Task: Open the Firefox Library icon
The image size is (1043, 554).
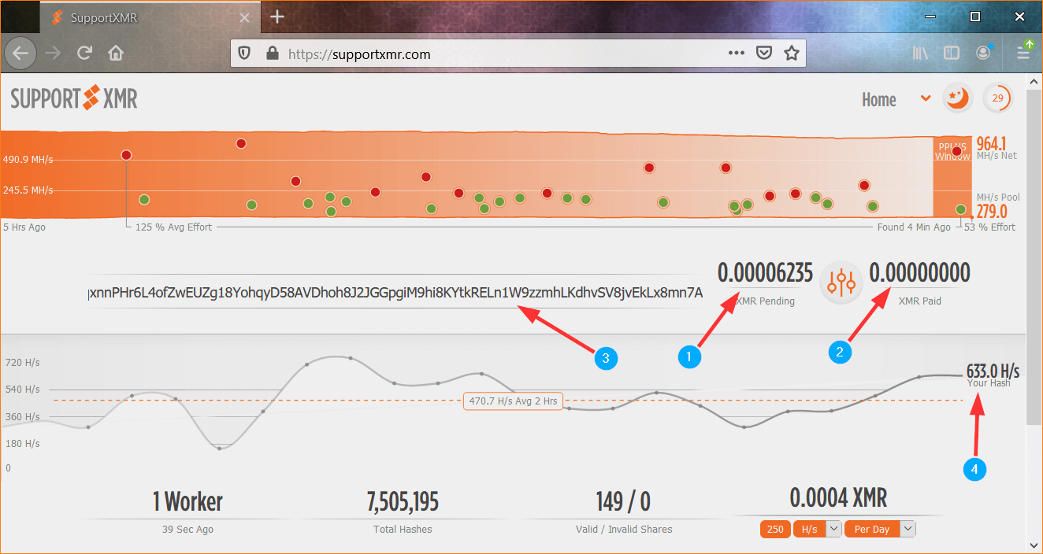Action: tap(920, 54)
